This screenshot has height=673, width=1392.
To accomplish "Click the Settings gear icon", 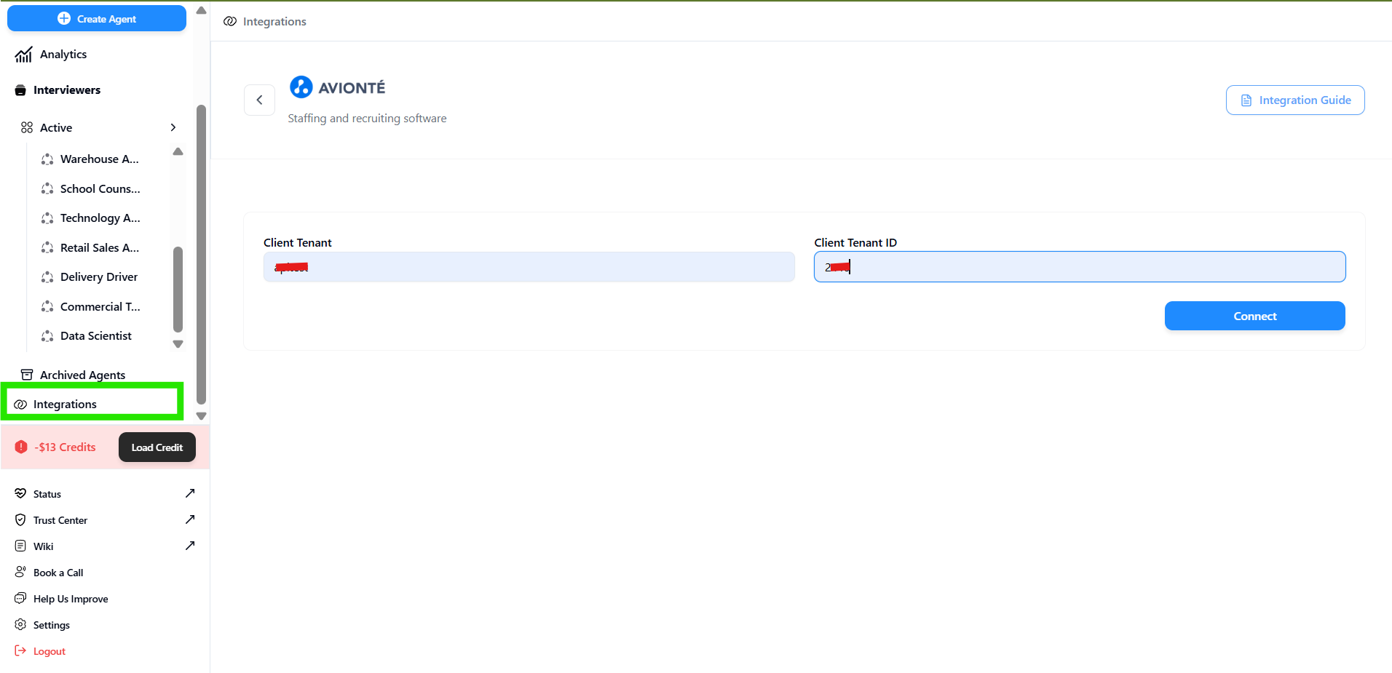I will pos(20,625).
